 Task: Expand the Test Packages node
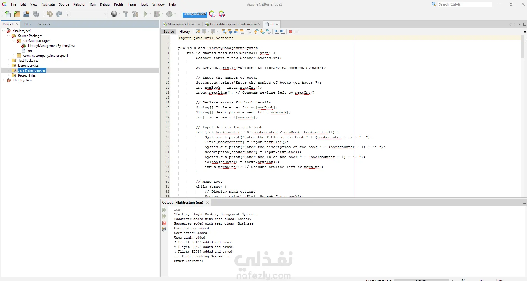[x=8, y=61]
